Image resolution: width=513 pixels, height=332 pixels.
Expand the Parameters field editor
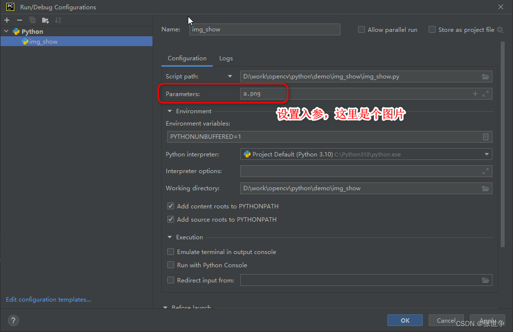click(x=486, y=94)
